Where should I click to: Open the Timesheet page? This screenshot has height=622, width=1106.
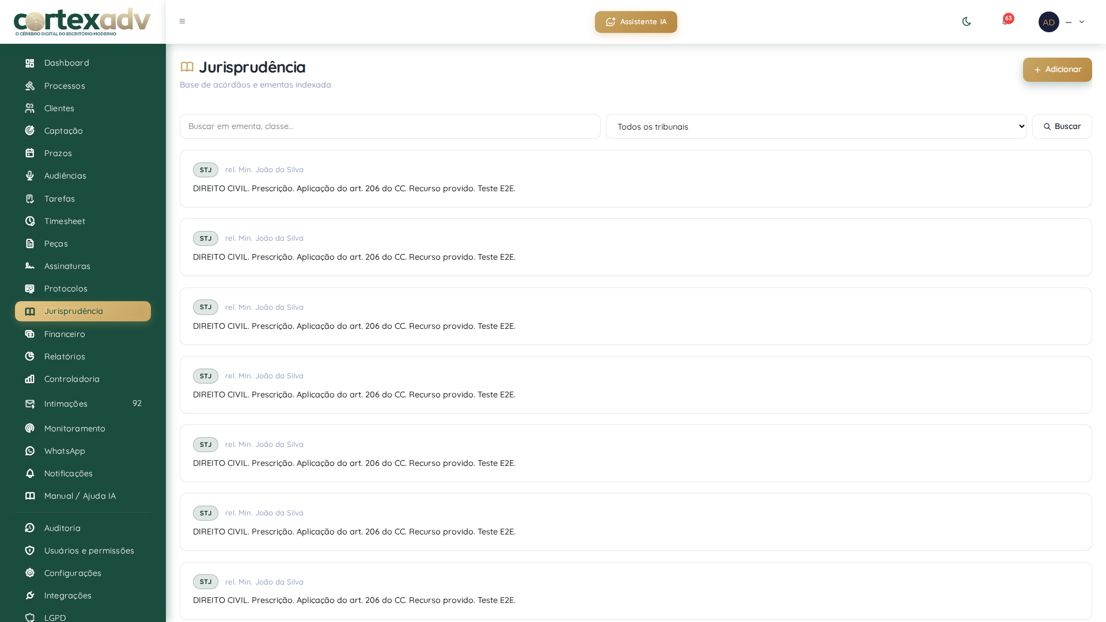(x=83, y=222)
